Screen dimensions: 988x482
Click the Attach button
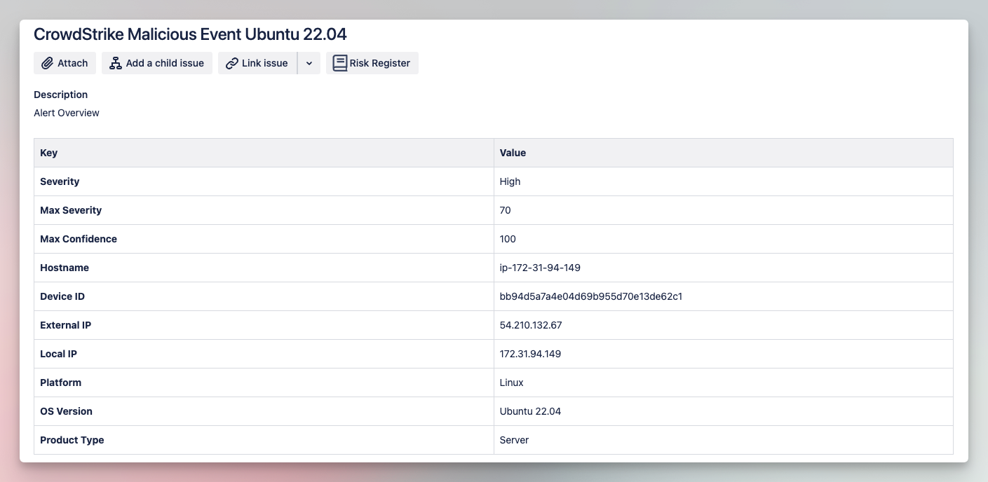(65, 63)
